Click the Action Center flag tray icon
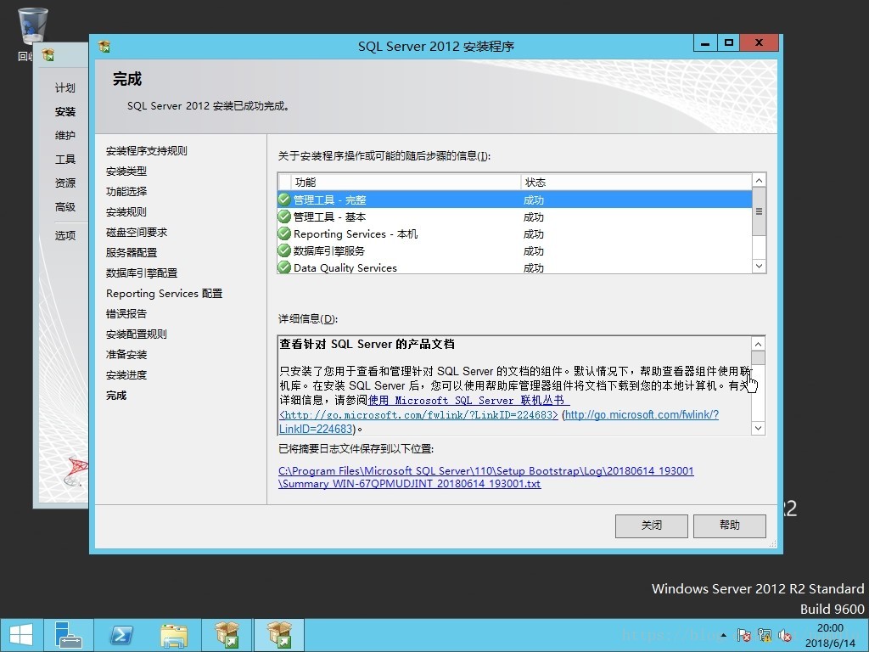 743,635
